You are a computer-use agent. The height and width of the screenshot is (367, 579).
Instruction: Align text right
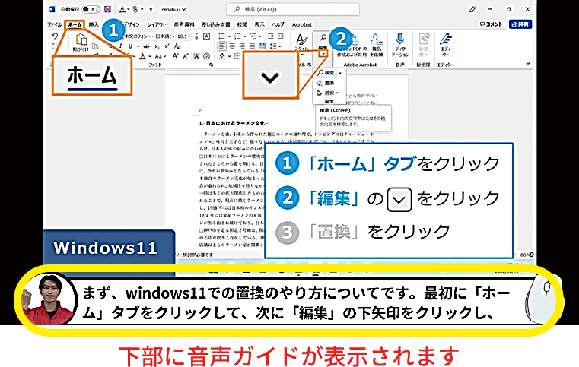(x=242, y=46)
